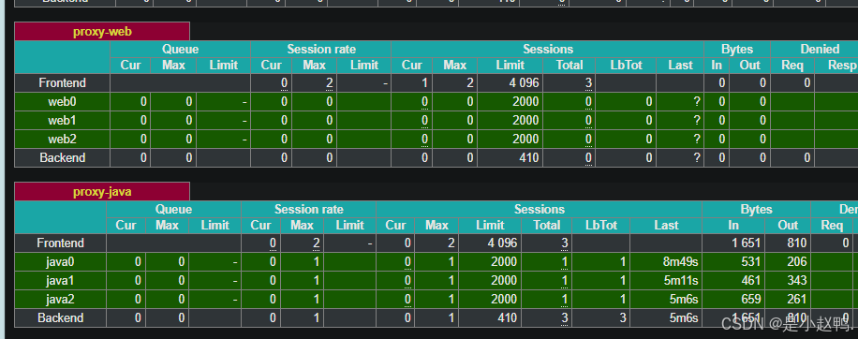Click 810 bytes-out of proxy-java Frontend
Image resolution: width=858 pixels, height=339 pixels.
[797, 243]
